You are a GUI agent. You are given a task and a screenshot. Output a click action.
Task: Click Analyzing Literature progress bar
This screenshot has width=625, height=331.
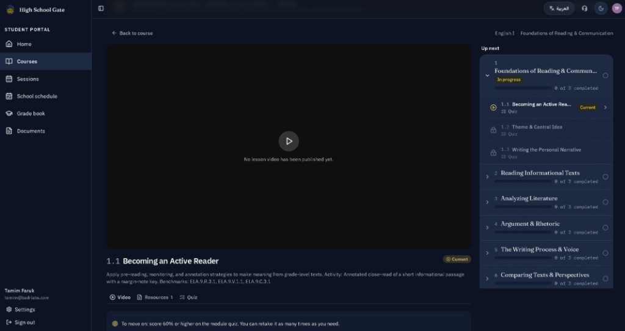[522, 207]
